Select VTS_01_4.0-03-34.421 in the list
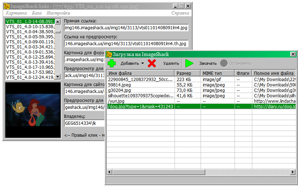The width and height of the screenshot is (300, 187). tap(30, 47)
